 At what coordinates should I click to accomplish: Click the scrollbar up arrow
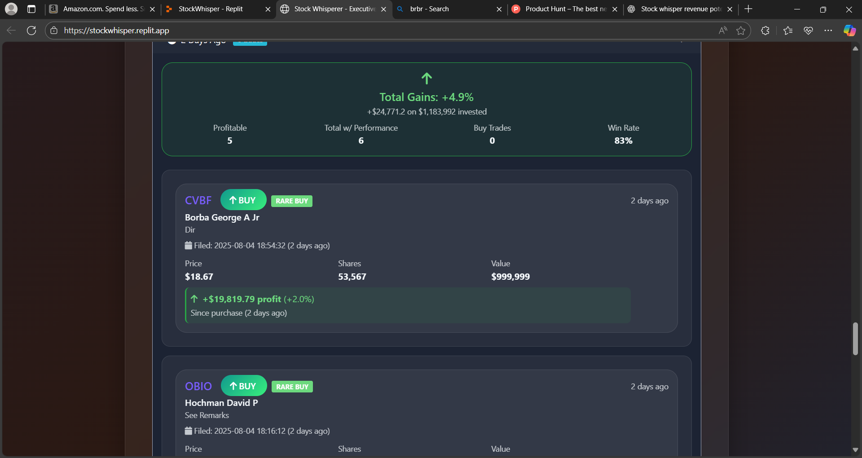coord(855,48)
